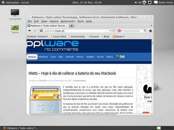Go to the Fórum site section
Image resolution: width=174 pixels, height=130 pixels.
(x=100, y=57)
